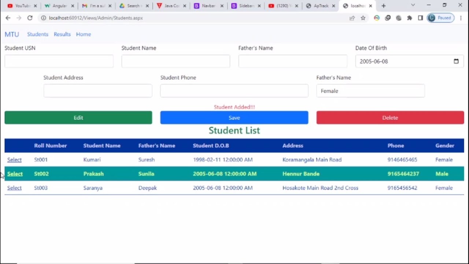Screen dimensions: 469x264
Task: Click the site information icon beside URL
Action: click(43, 18)
